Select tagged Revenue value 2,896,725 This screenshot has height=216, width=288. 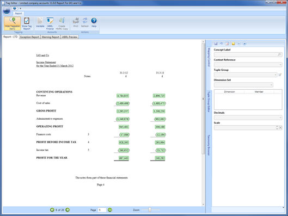pos(159,96)
